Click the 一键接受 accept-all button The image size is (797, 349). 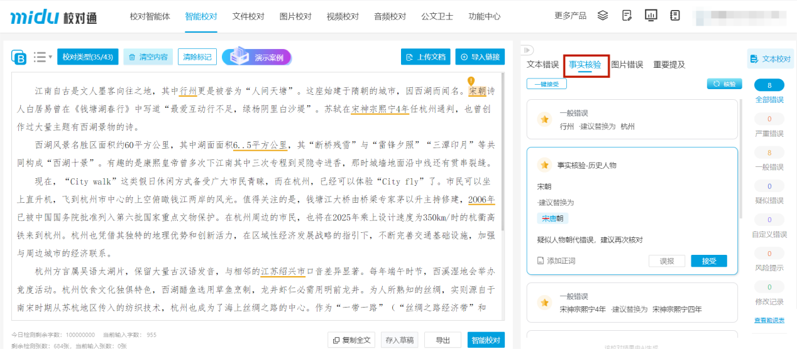(546, 84)
